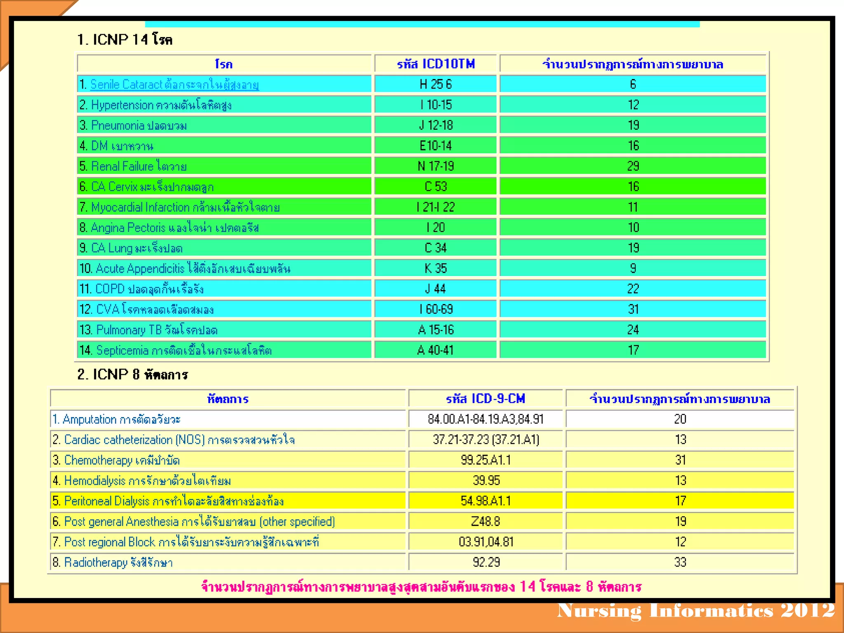Click the count 17 for Peritoneal Dialysis

680,501
